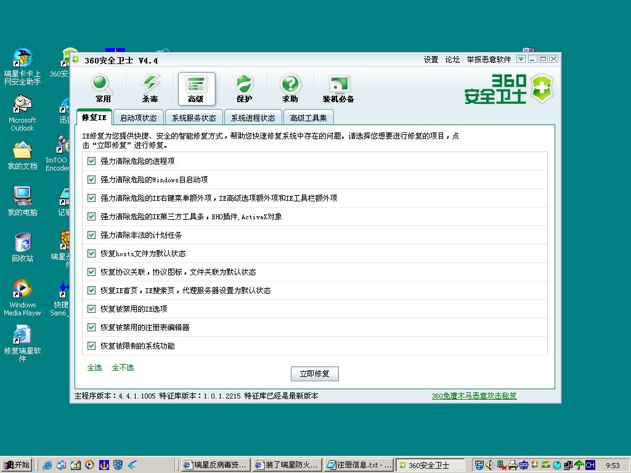
Task: Open the 设置 menu in title bar
Action: tap(431, 60)
